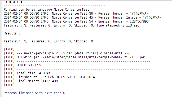Click the BUILD SUCCESS line

22,65
